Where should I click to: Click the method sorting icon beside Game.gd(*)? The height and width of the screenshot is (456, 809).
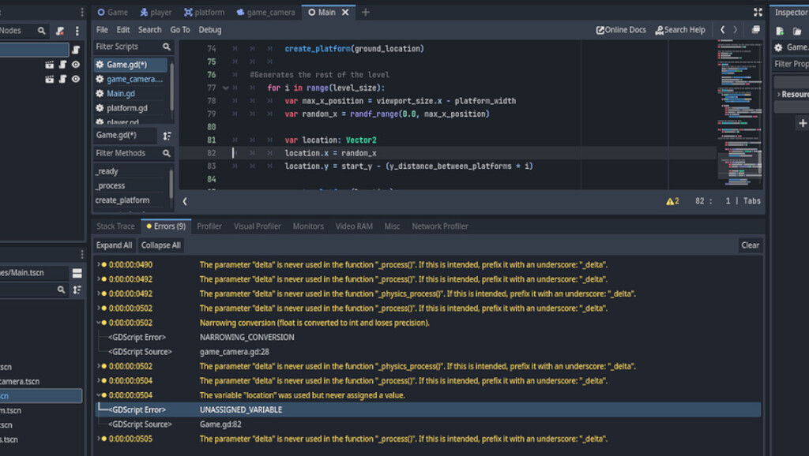[167, 135]
